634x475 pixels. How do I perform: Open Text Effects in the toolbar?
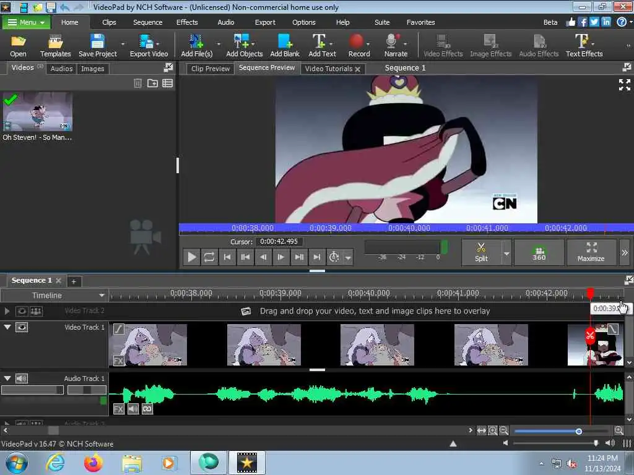[x=584, y=46]
